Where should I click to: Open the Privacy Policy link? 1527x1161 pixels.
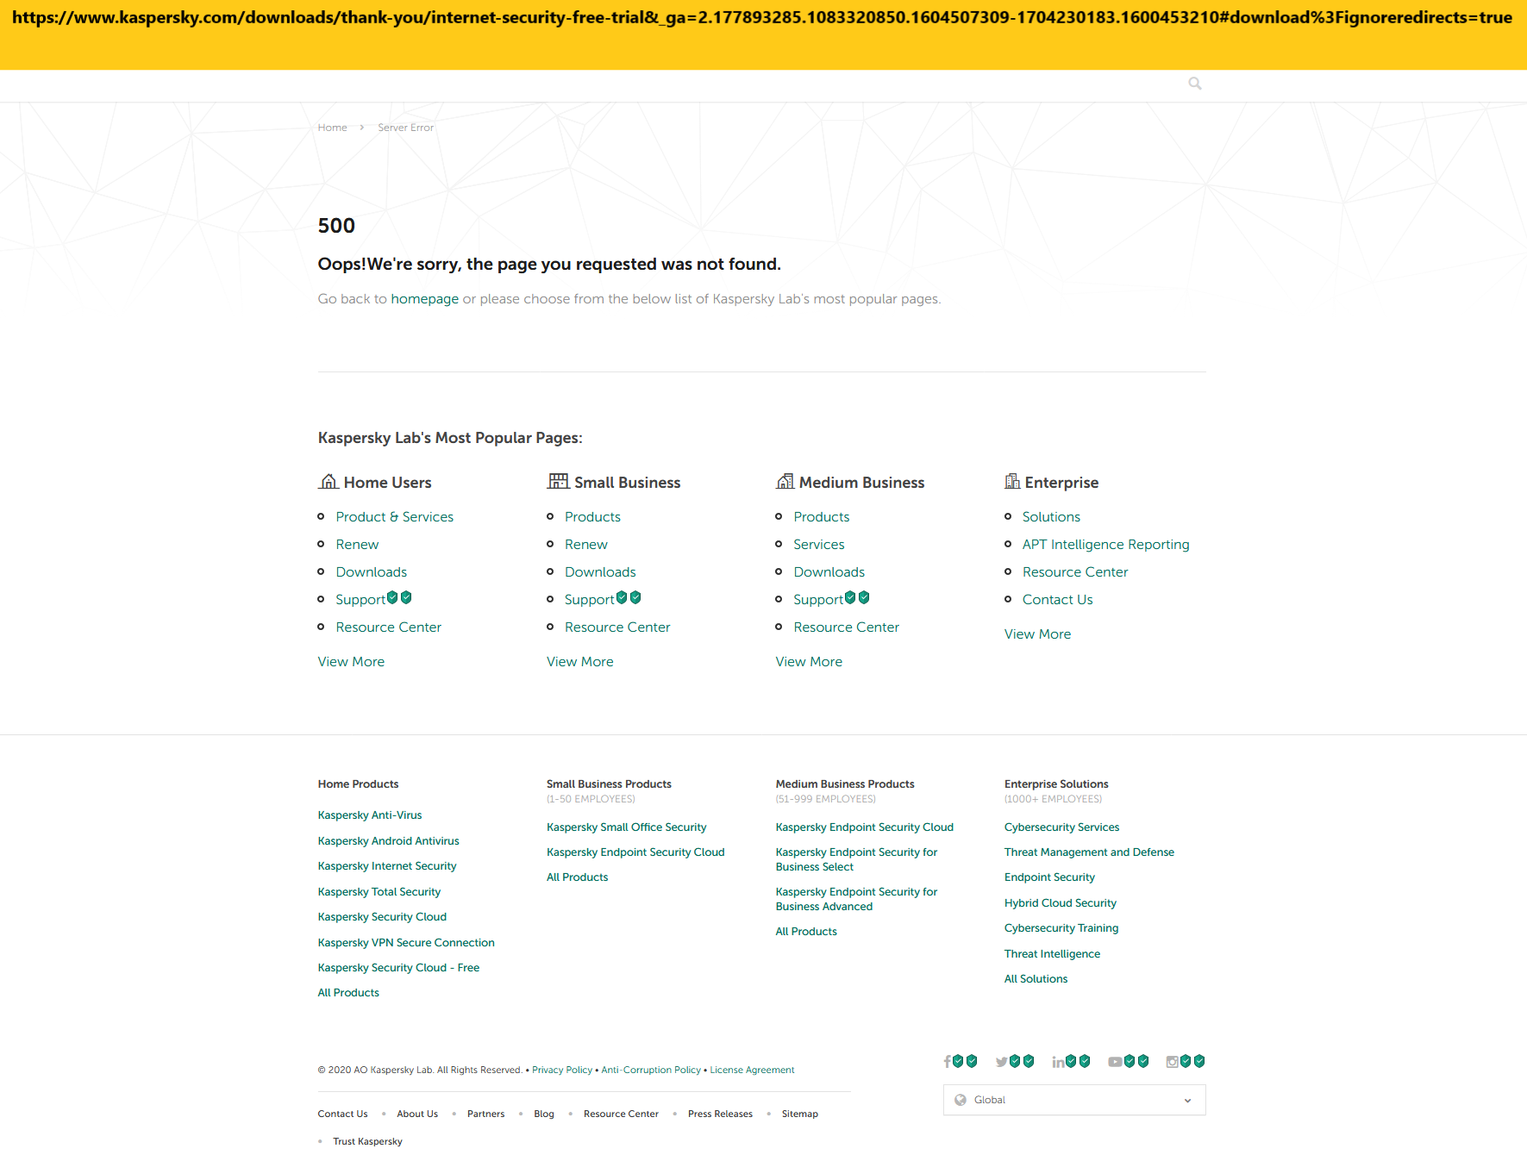[562, 1070]
